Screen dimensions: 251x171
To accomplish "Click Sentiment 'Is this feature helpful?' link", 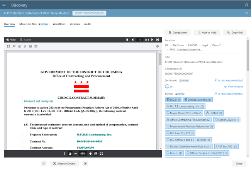I will tap(229, 80).
